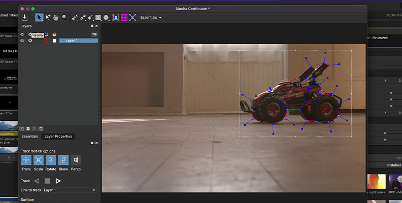Stop tracking with the square button
The height and width of the screenshot is (203, 402).
click(x=47, y=181)
